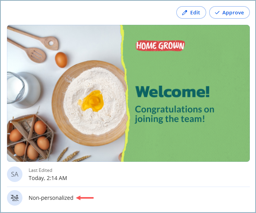This screenshot has height=213, width=256.
Task: Click the Last Edited label
Action: tap(40, 170)
